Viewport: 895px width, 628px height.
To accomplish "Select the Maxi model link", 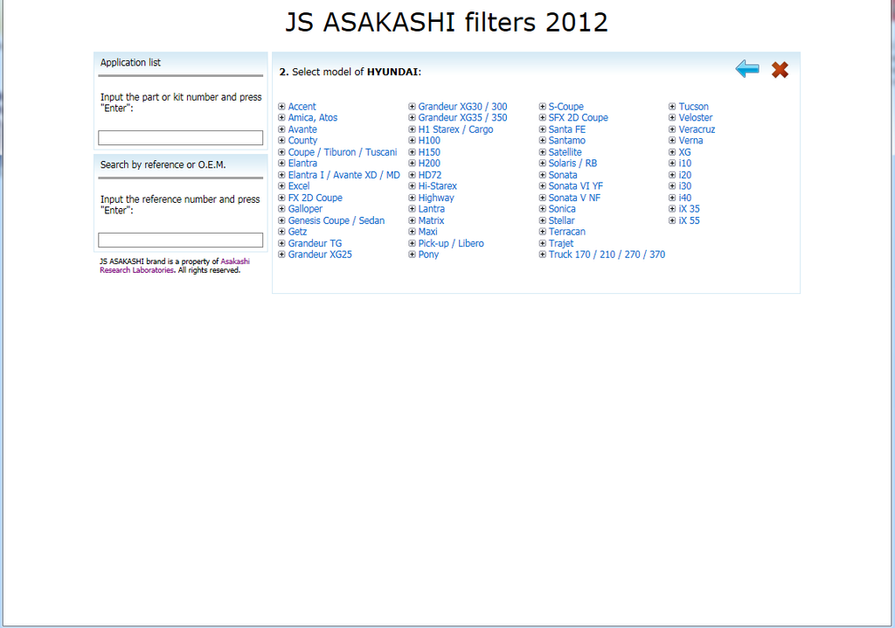I will tap(428, 232).
